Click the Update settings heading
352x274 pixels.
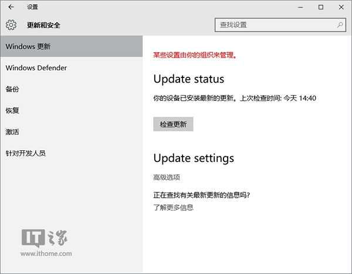tap(194, 158)
